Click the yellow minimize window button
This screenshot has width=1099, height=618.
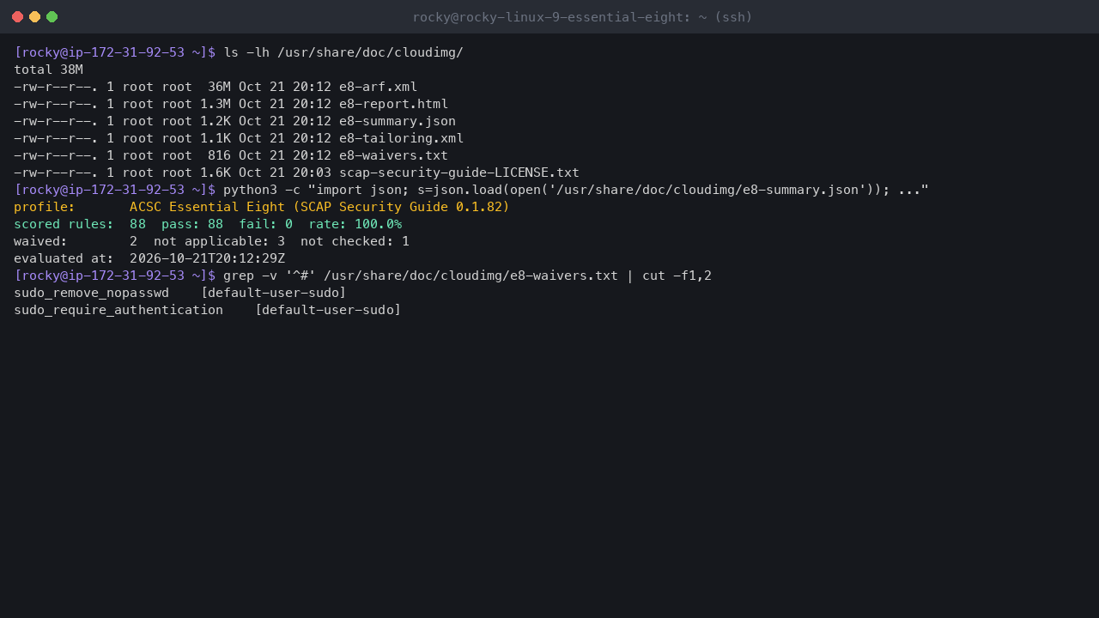coord(34,17)
